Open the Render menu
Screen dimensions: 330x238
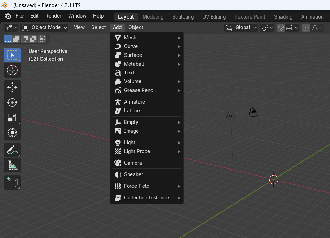pos(53,16)
